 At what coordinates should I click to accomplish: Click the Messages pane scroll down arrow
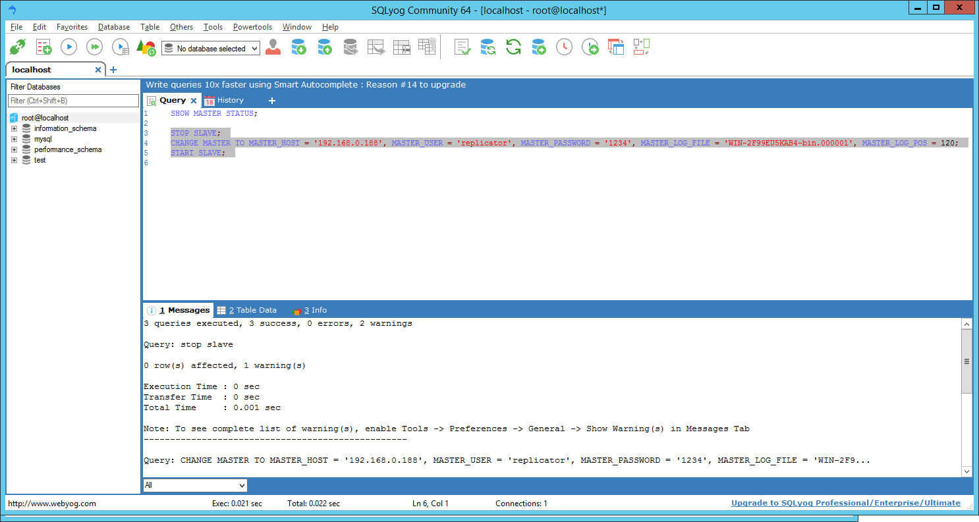(x=966, y=471)
